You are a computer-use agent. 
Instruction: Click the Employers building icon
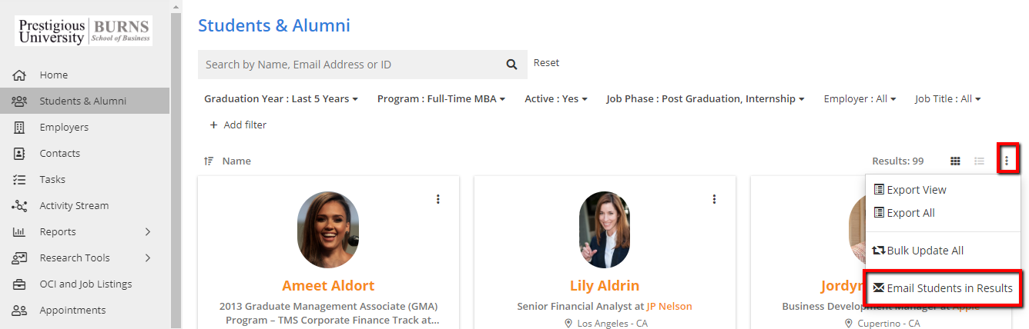20,128
